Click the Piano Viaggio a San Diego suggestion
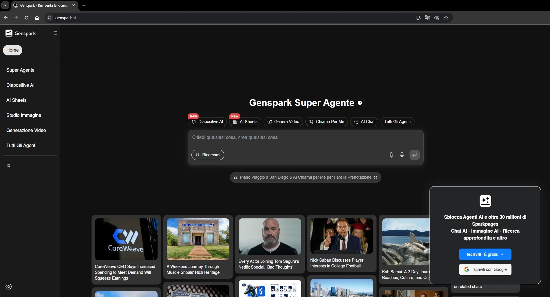550x297 pixels. [306, 177]
